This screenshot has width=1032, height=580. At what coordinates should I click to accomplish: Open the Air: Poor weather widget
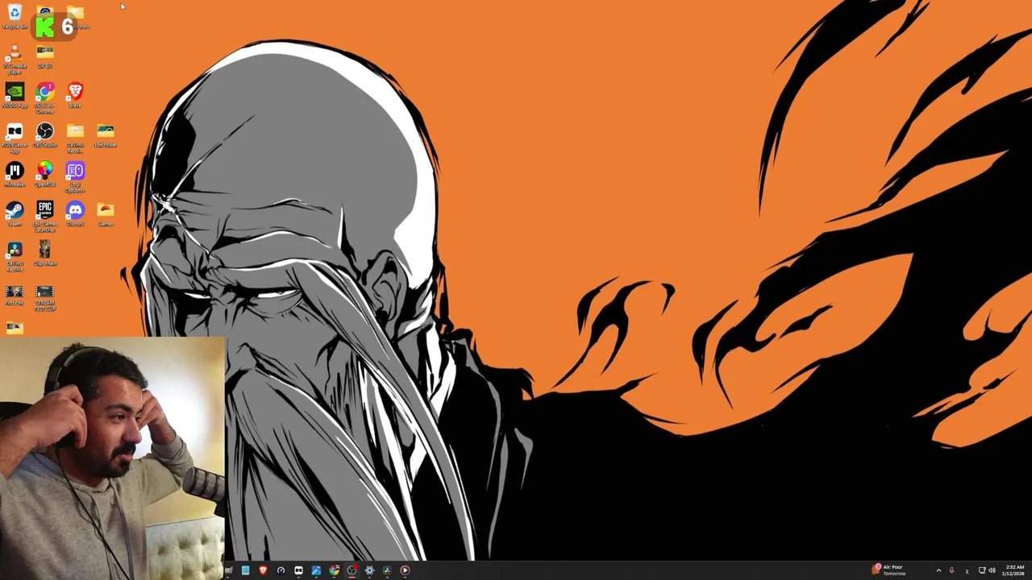tap(888, 570)
